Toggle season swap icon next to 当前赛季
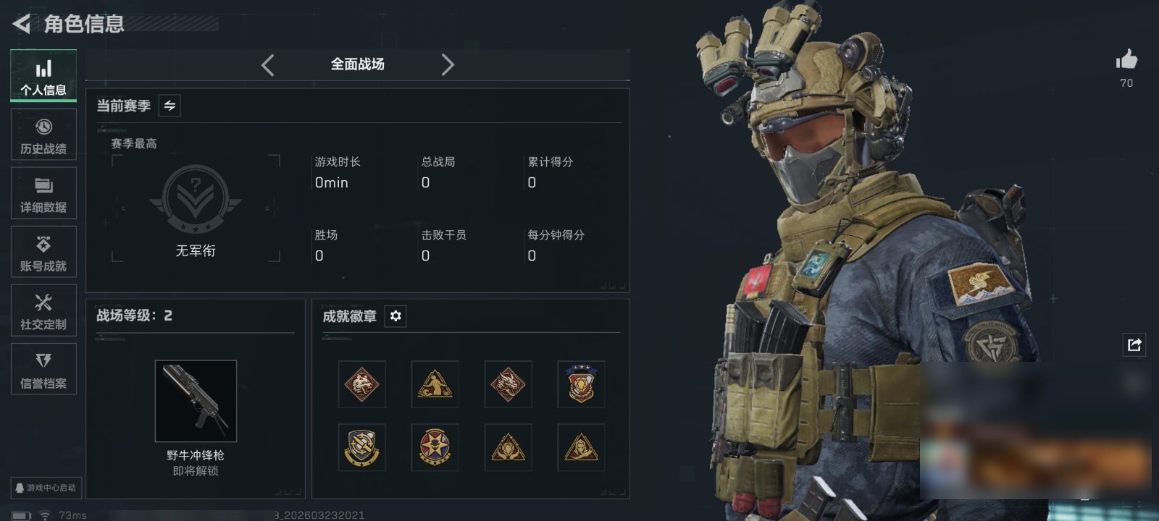The width and height of the screenshot is (1159, 521). 170,106
